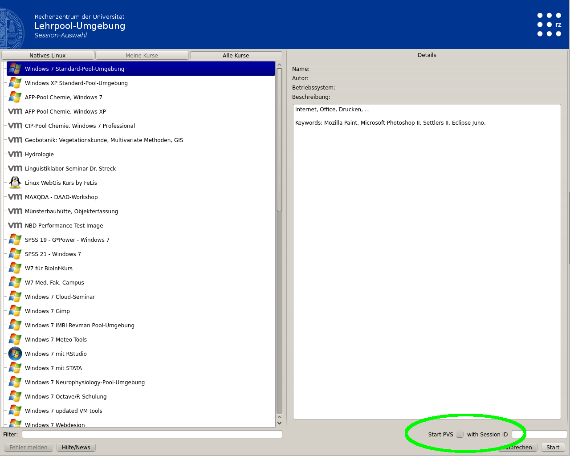Click the Windows icon next to Windows 7 Gimp
Viewport: 570px width, 456px height.
(x=15, y=311)
